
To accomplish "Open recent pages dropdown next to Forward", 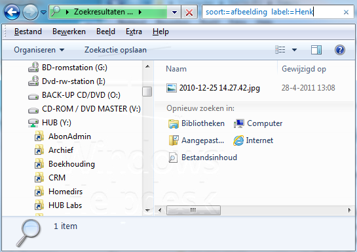I will point(43,12).
